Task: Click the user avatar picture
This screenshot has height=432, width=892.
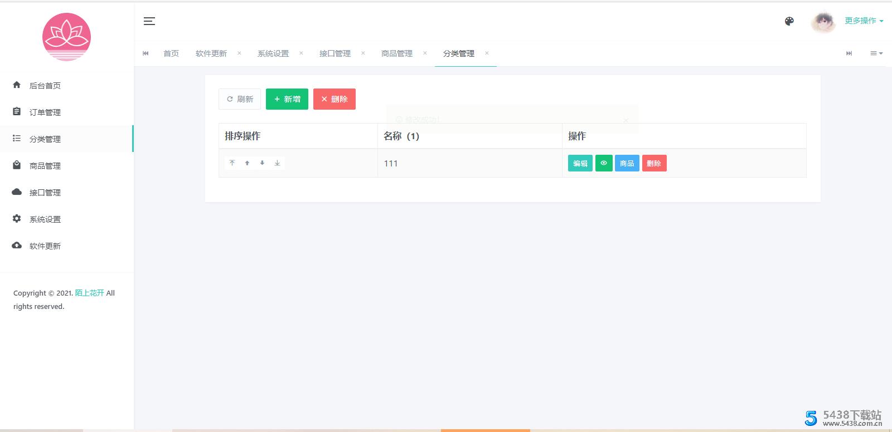Action: click(x=823, y=22)
